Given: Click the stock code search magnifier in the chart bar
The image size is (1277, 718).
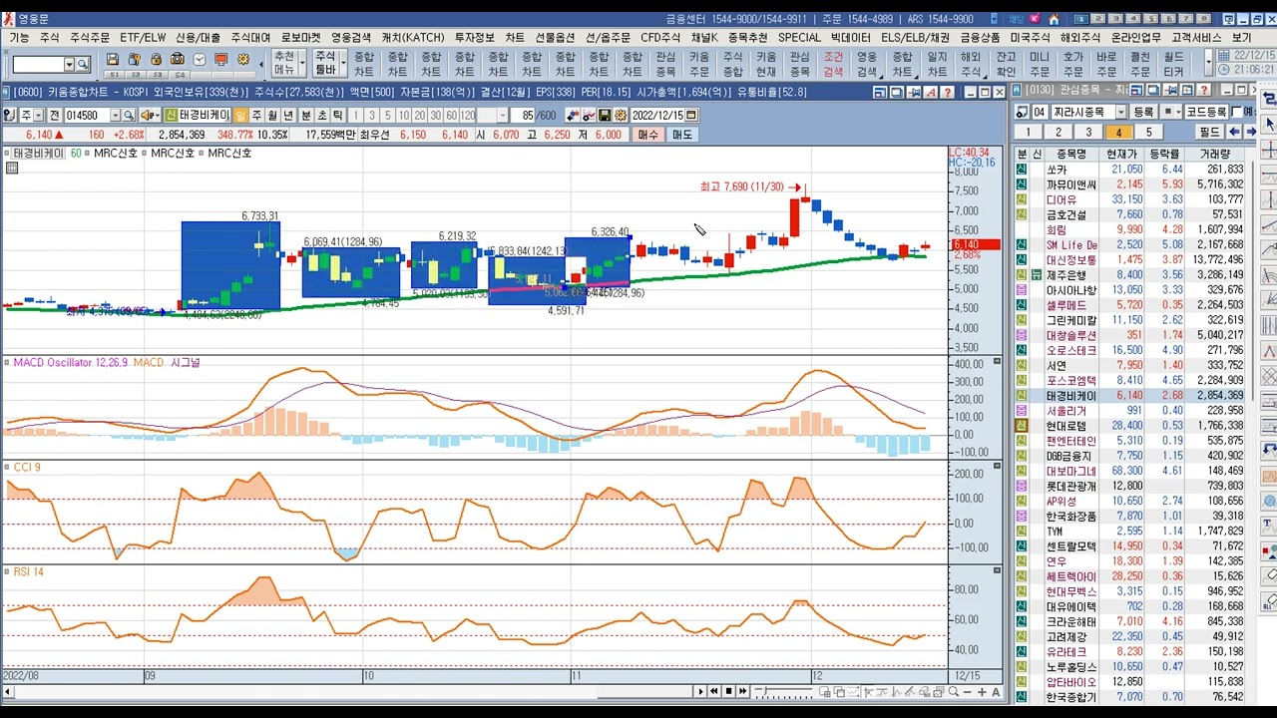Looking at the screenshot, I should pos(129,115).
